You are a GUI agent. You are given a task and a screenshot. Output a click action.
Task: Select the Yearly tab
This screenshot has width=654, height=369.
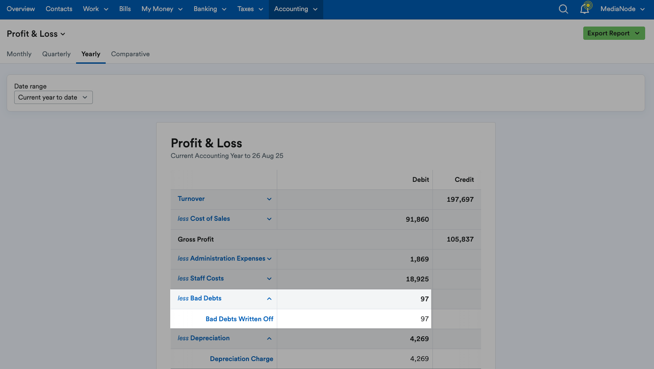[x=91, y=54]
